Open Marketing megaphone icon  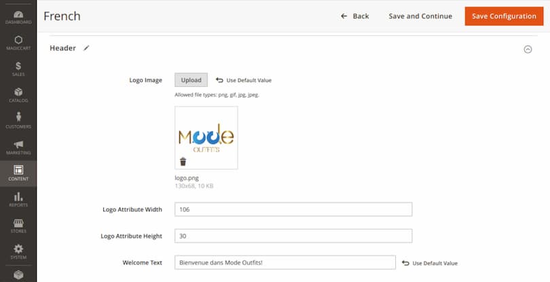point(18,147)
